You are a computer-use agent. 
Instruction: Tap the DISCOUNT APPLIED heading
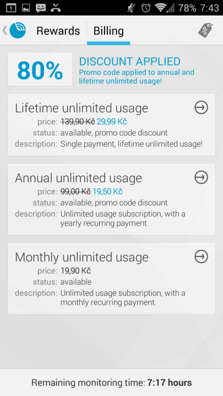(130, 62)
